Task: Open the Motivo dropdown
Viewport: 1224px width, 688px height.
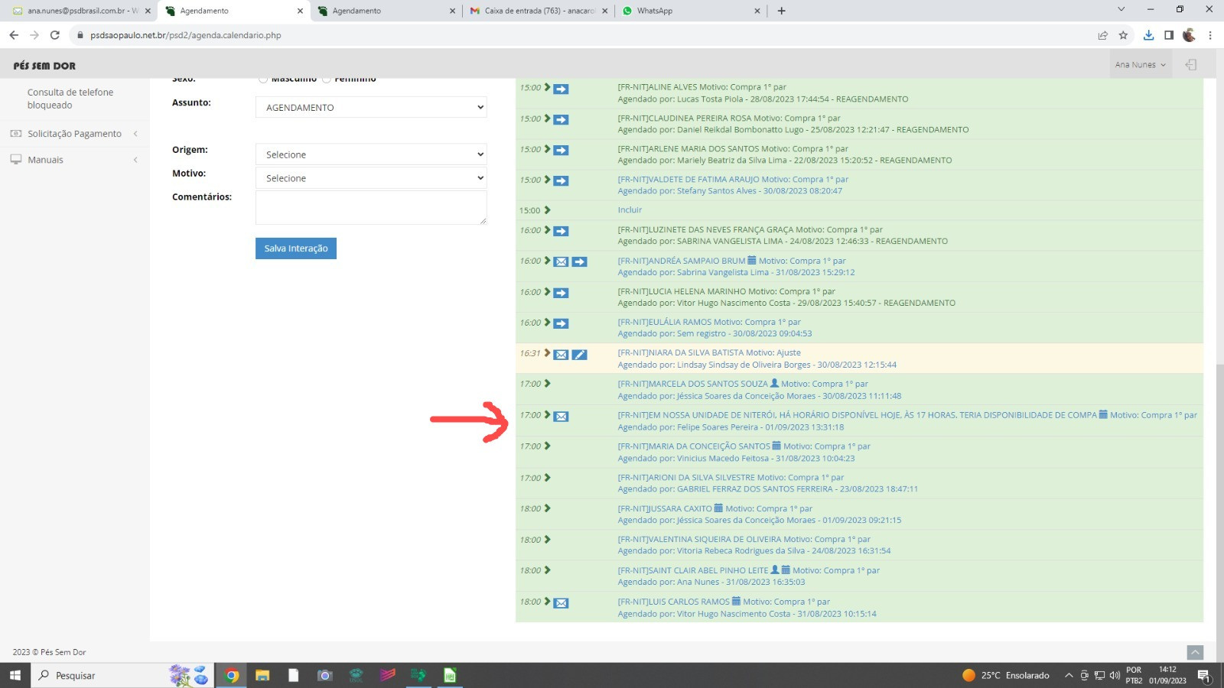Action: pos(371,178)
